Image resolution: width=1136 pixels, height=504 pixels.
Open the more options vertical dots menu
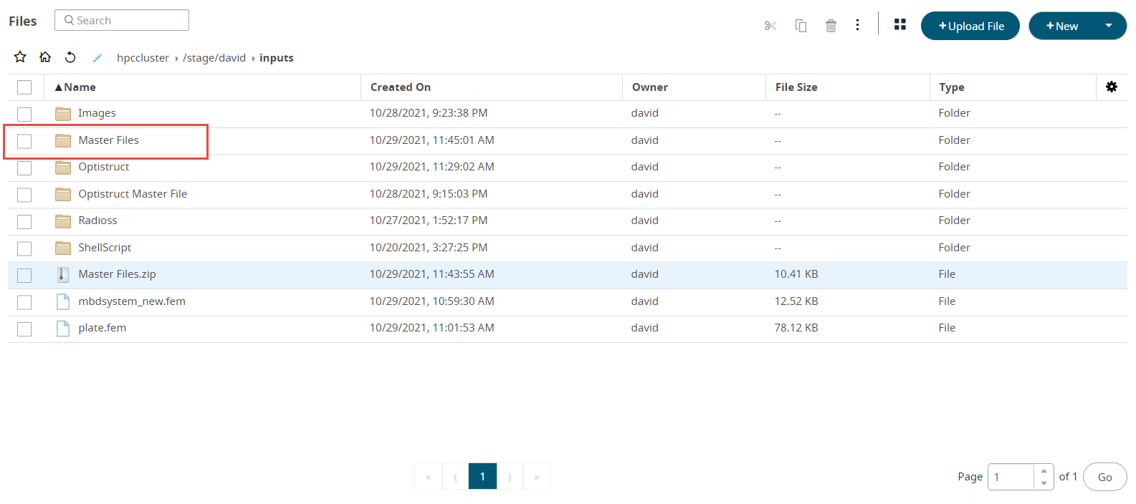[857, 26]
